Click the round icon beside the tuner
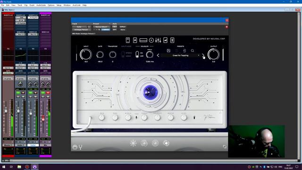This screenshot has width=302, height=170. [75, 147]
